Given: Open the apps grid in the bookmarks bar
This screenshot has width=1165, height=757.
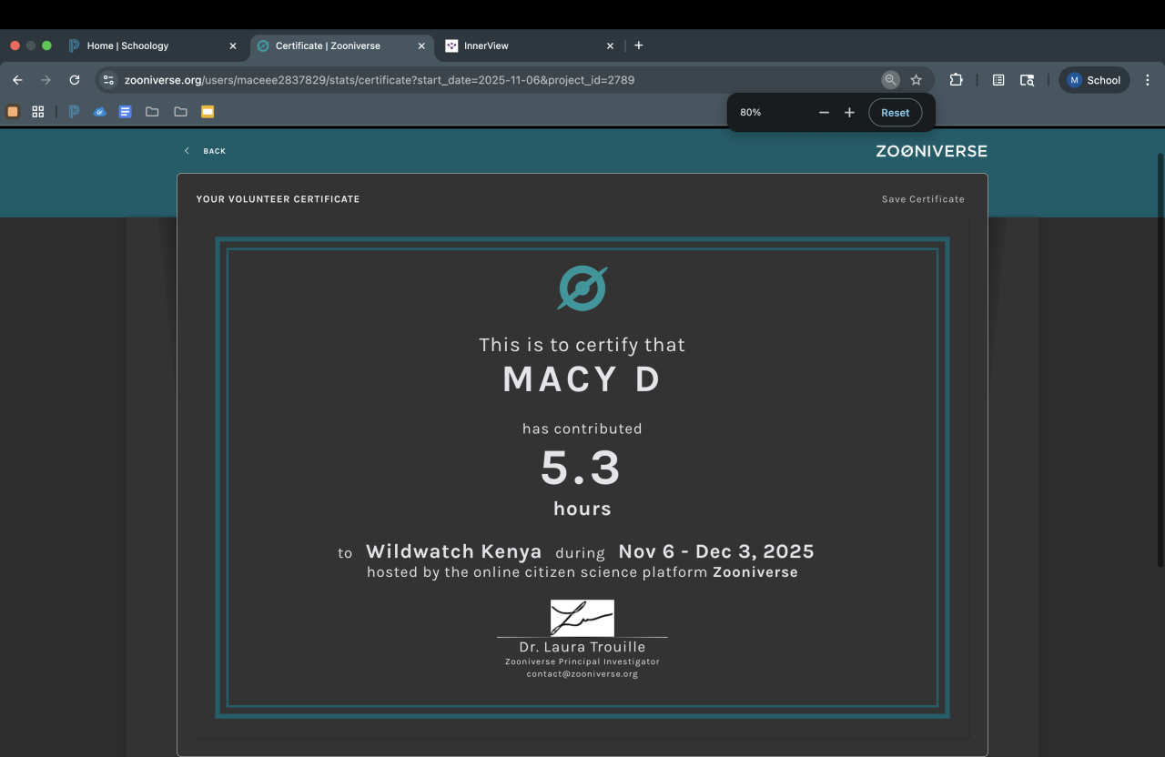Looking at the screenshot, I should click(x=38, y=112).
